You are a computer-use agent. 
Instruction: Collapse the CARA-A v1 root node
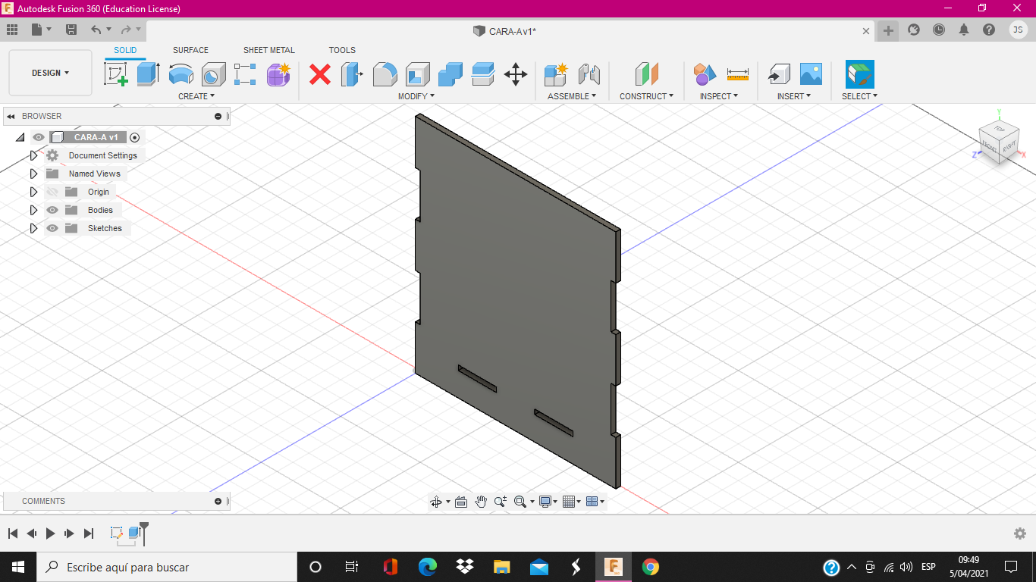(x=20, y=137)
